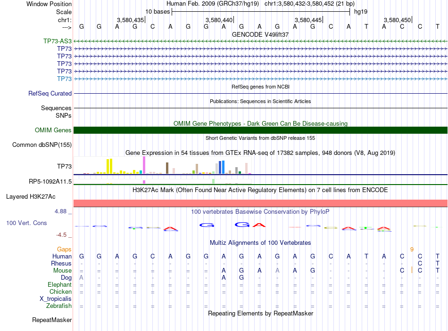Image resolution: width=448 pixels, height=331 pixels.
Task: Click the light green bar in RP5-1092A11.5 chart
Action: click(214, 181)
